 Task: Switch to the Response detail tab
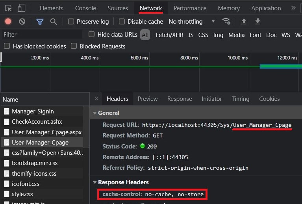coord(180,99)
